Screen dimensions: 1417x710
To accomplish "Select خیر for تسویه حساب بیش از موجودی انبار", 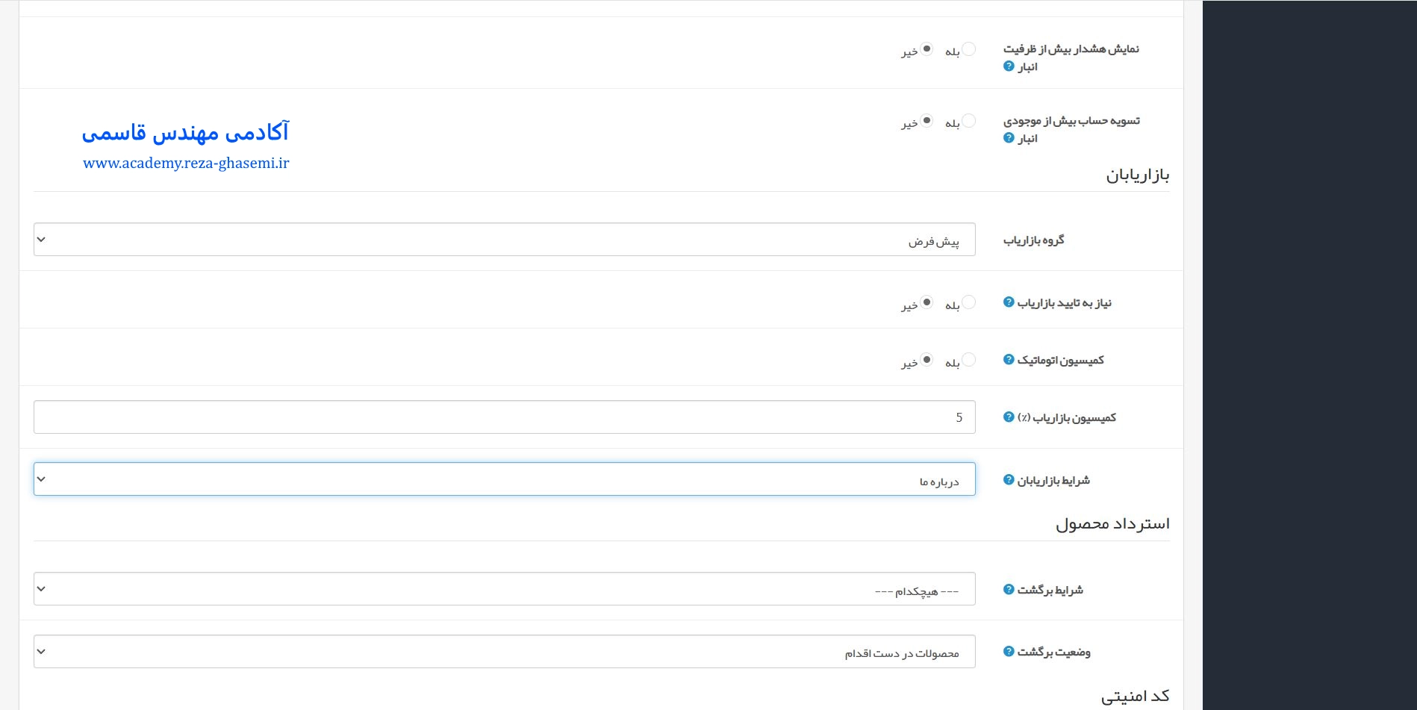I will (x=926, y=121).
